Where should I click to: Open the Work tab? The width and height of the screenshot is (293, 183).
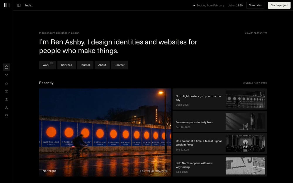tap(47, 65)
